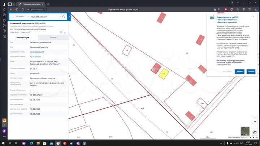Image resolution: width=260 pixels, height=146 pixels.
Task: Click area value '24 кв. м'
Action: pyautogui.click(x=34, y=69)
